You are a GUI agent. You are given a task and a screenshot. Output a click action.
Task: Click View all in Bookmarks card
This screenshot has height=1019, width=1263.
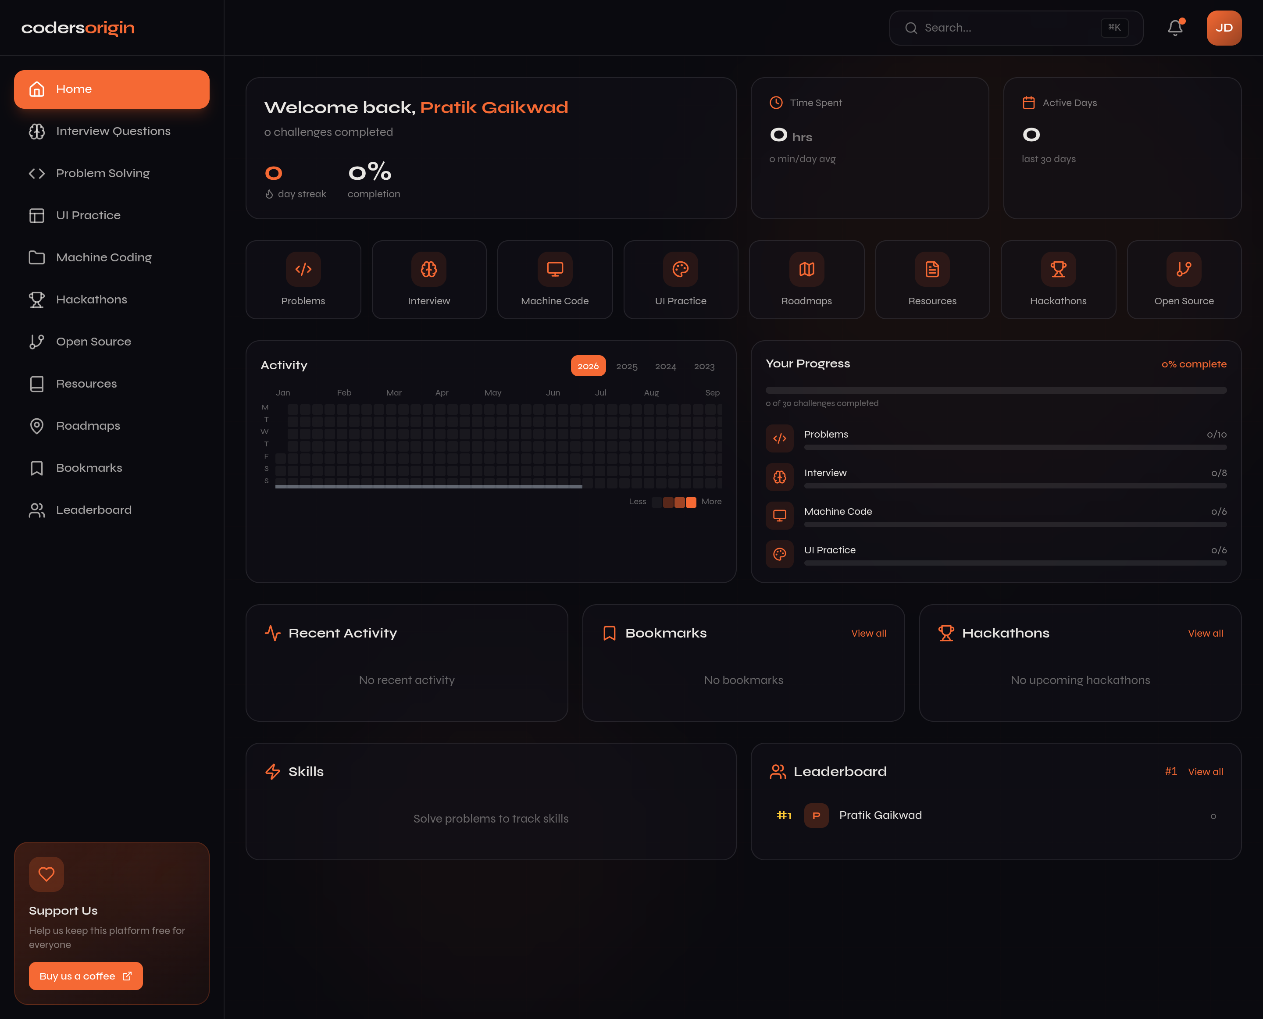coord(868,633)
